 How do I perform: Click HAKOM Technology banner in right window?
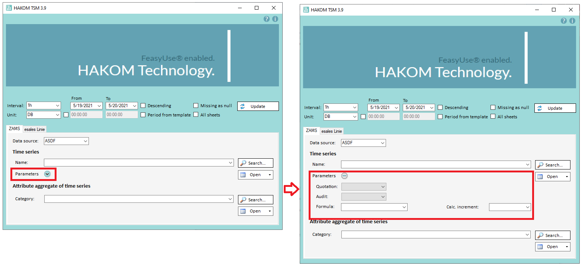[440, 56]
